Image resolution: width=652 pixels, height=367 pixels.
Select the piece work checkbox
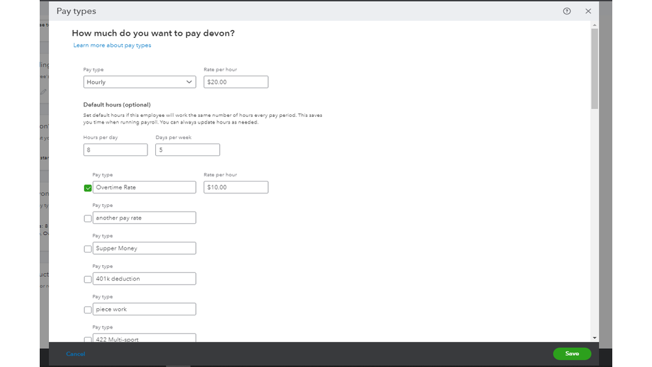pyautogui.click(x=88, y=310)
